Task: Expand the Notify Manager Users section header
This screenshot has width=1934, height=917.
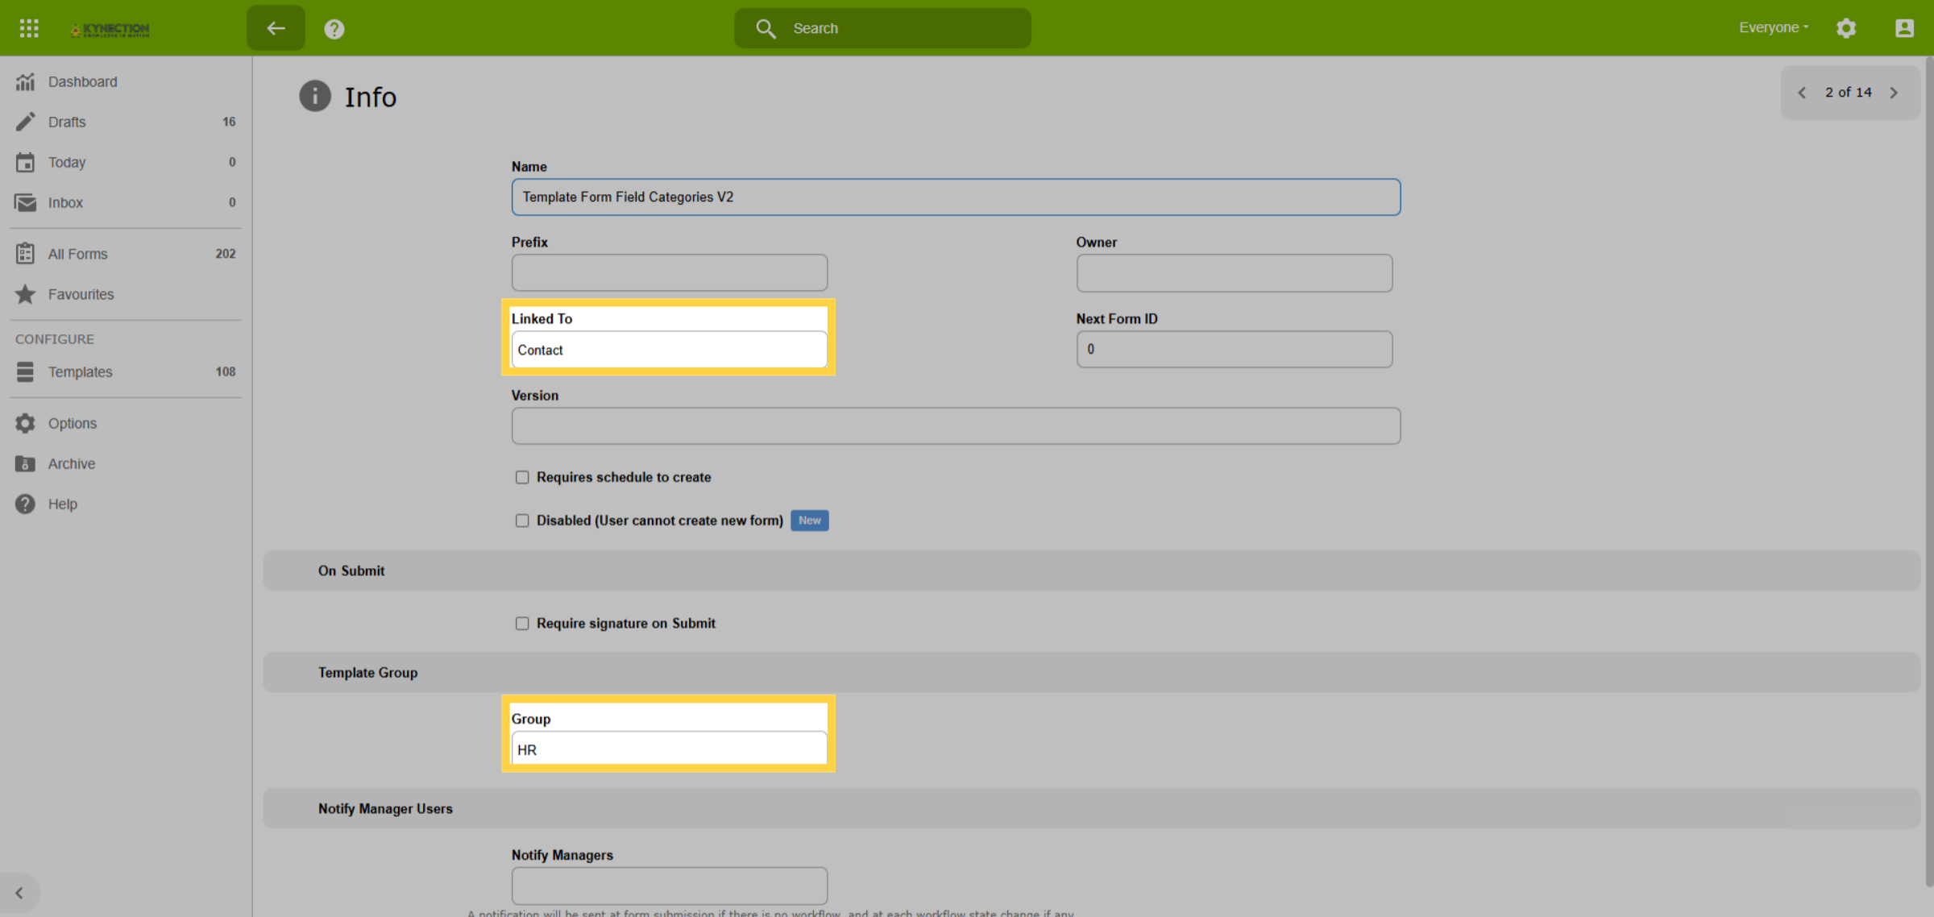Action: [1091, 808]
